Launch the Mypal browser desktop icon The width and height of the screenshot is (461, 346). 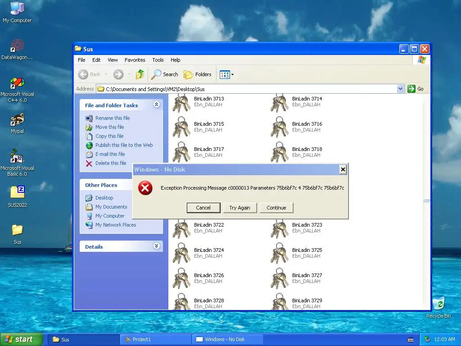17,123
